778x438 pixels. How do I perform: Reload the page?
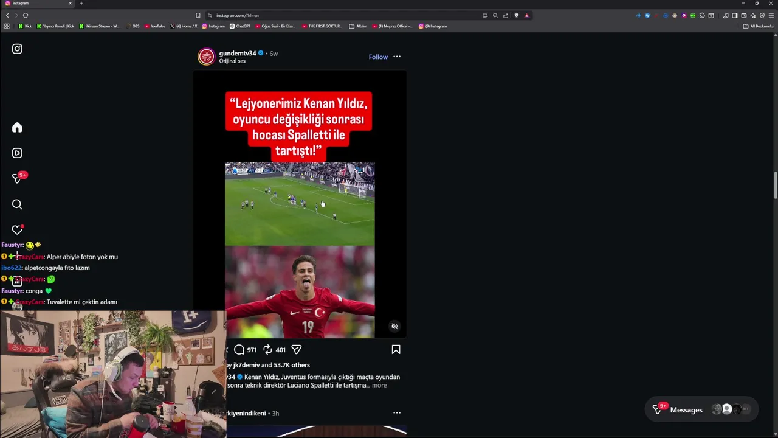coord(26,15)
